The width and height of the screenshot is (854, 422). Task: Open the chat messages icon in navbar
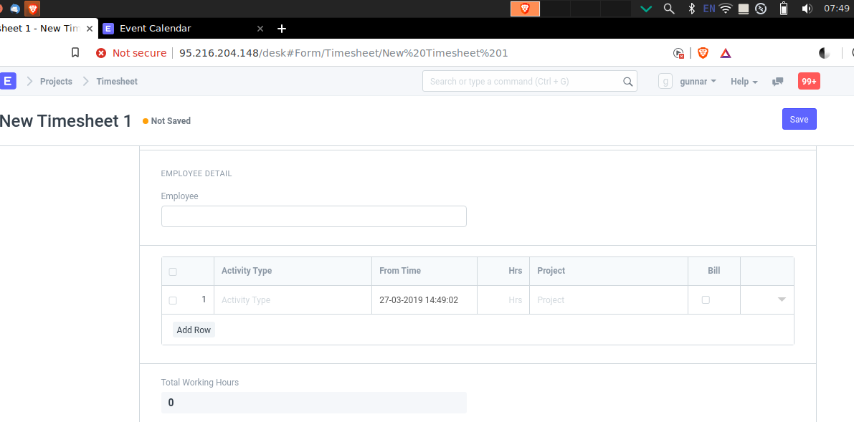778,82
